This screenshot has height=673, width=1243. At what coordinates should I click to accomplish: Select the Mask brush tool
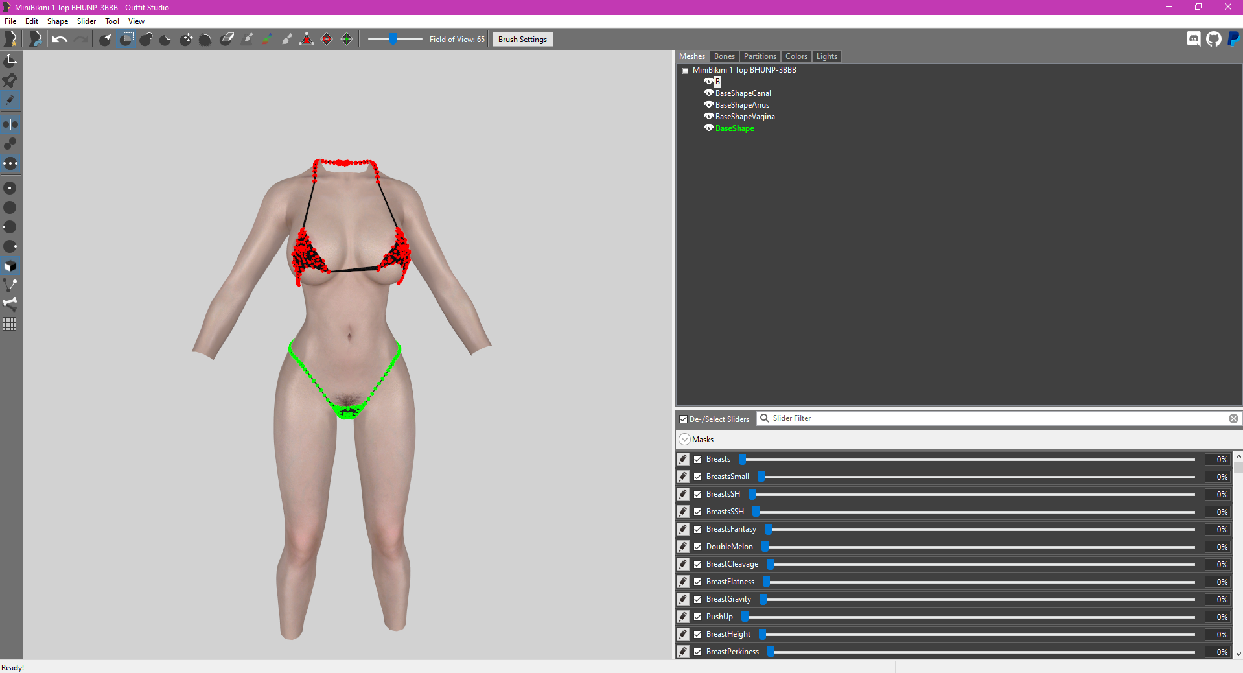point(126,40)
